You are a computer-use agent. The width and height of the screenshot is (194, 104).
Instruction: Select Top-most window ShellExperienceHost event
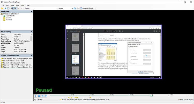(17, 65)
